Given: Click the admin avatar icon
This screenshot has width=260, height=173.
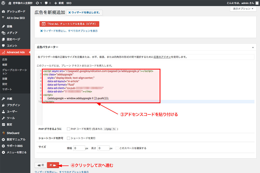Looking at the screenshot, I should click(257, 3).
